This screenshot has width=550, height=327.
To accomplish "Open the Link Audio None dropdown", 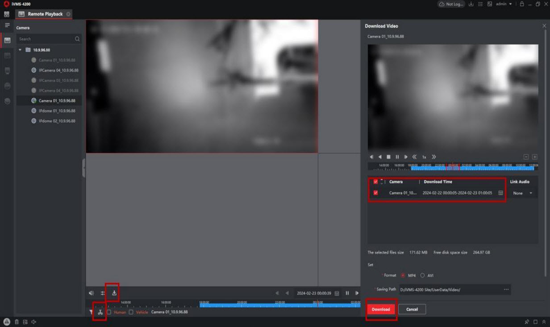I will (x=523, y=193).
